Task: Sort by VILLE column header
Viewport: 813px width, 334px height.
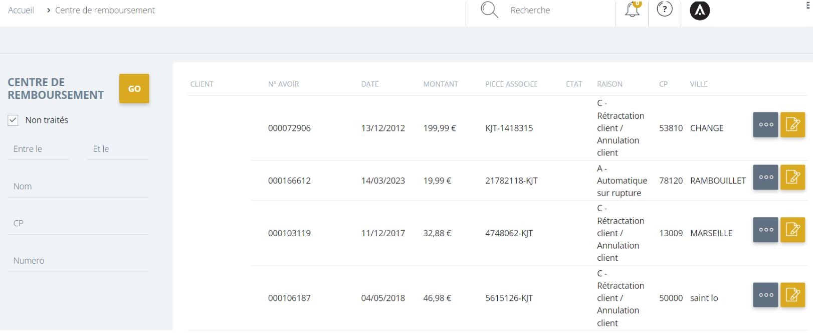Action: 699,84
